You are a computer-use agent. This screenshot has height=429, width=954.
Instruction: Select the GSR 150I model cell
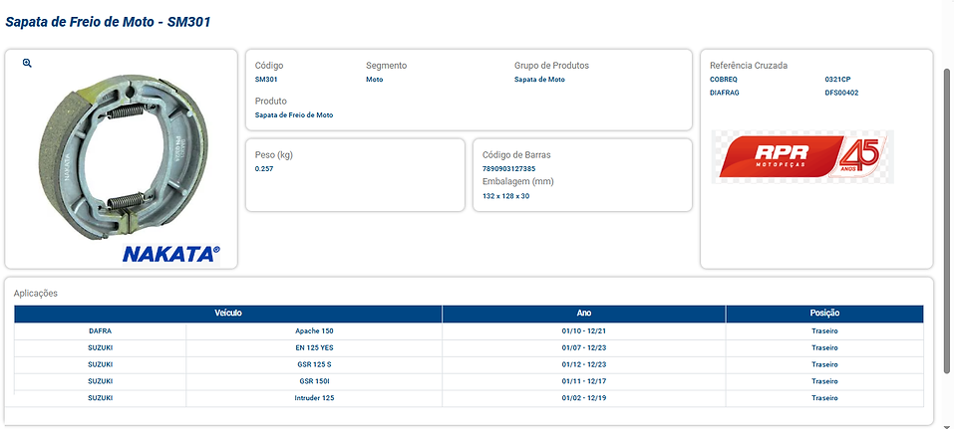pyautogui.click(x=314, y=381)
